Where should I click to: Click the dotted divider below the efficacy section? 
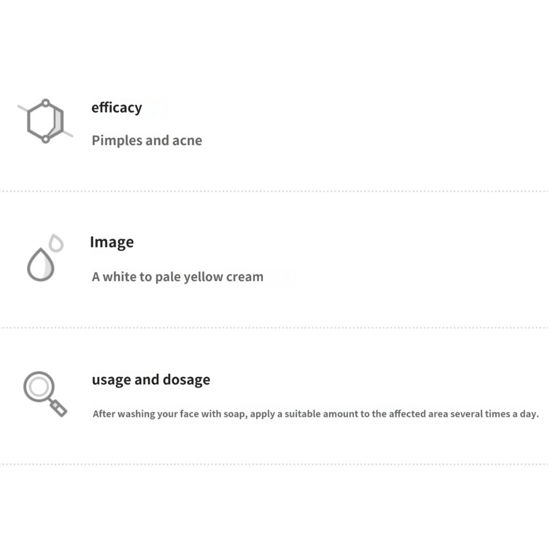pos(274,191)
